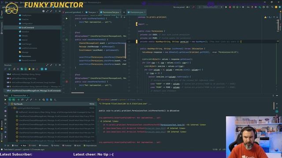Image resolution: width=282 pixels, height=158 pixels.
Task: Click the red Debug icon in main toolbar
Action: [x=230, y=7]
